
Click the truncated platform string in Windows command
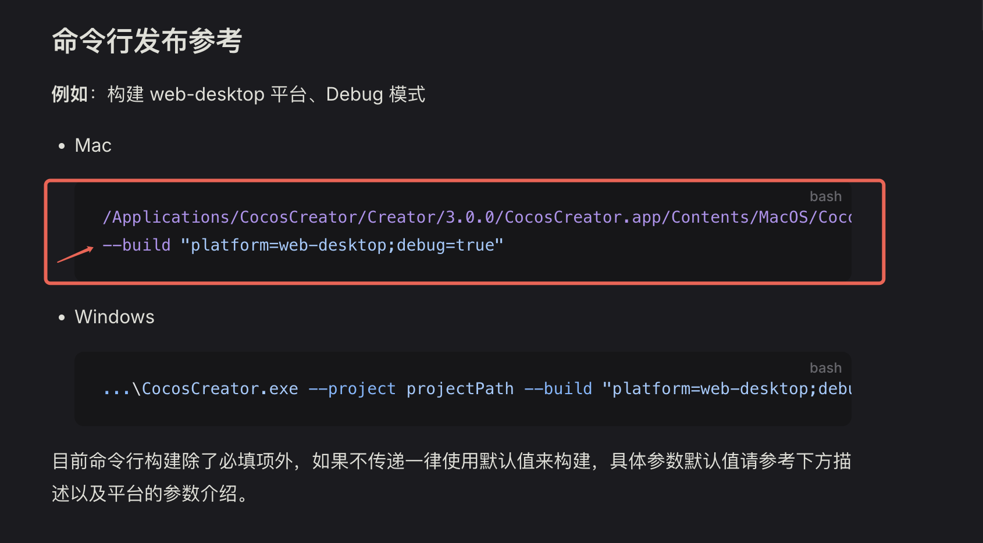point(727,389)
